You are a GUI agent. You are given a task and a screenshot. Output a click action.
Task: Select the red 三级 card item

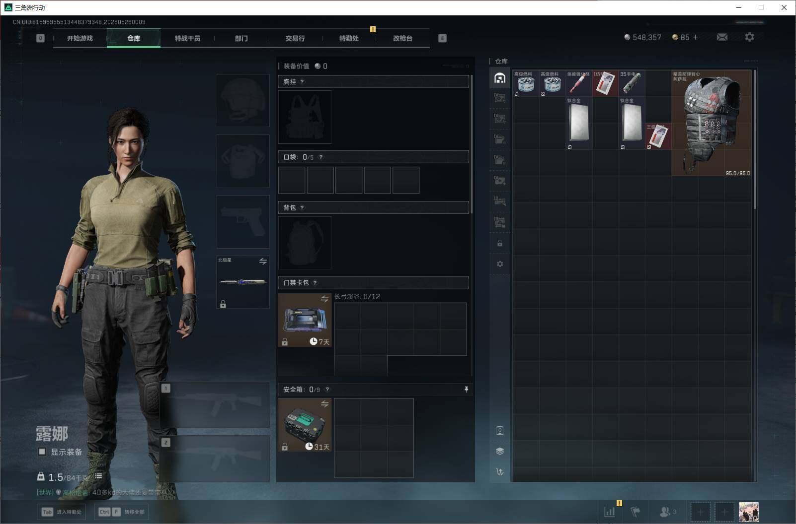658,136
